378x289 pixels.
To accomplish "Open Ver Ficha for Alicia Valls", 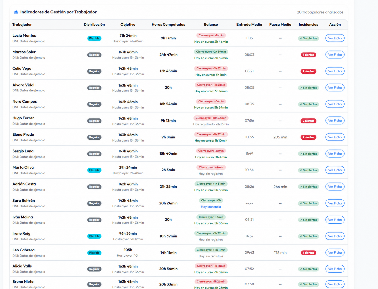I will pyautogui.click(x=335, y=269).
